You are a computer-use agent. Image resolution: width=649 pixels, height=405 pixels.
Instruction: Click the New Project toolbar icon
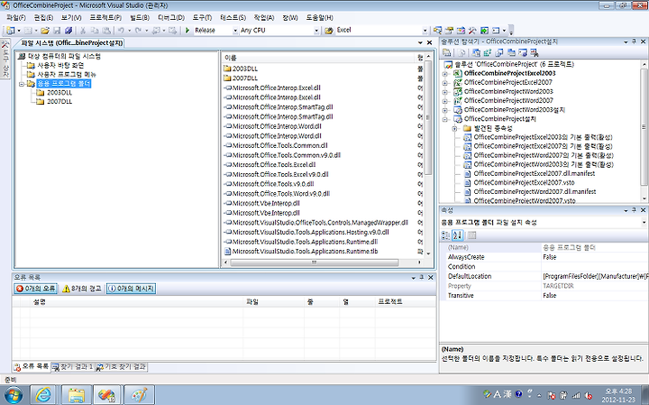click(x=10, y=31)
